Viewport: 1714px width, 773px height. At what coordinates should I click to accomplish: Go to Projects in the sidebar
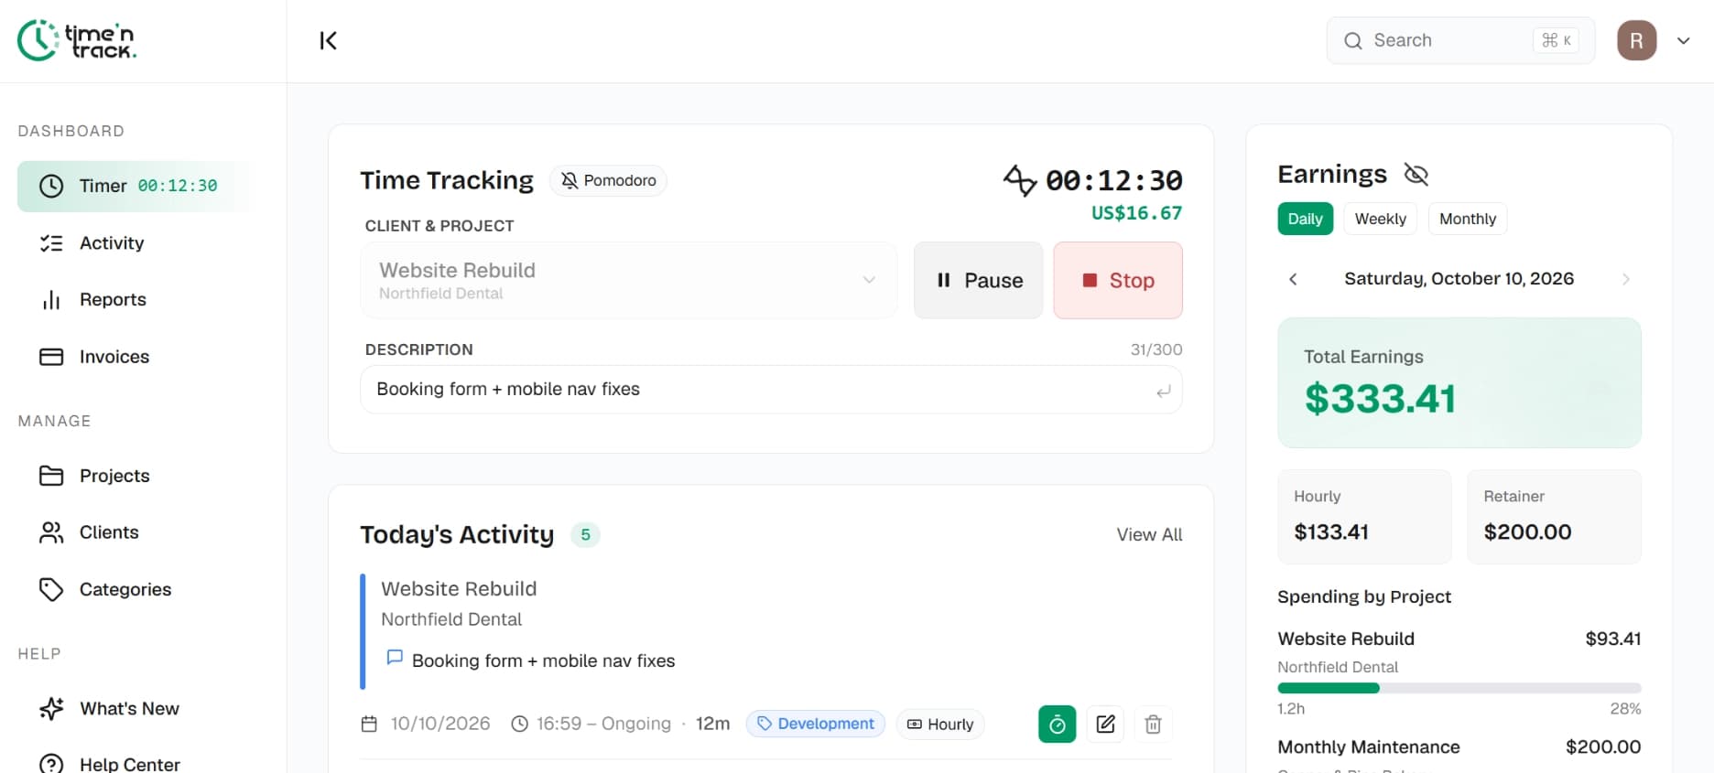pyautogui.click(x=134, y=476)
